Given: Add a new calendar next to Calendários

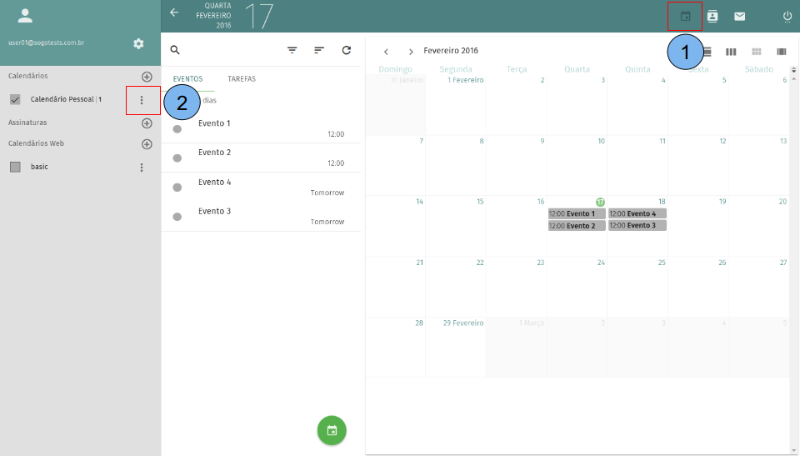Looking at the screenshot, I should click(x=147, y=77).
